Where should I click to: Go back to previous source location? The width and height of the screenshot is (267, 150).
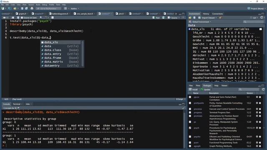4,17
